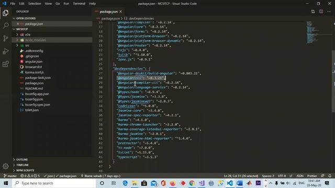
Task: Expand the NPM Scripts section
Action: pos(14,170)
